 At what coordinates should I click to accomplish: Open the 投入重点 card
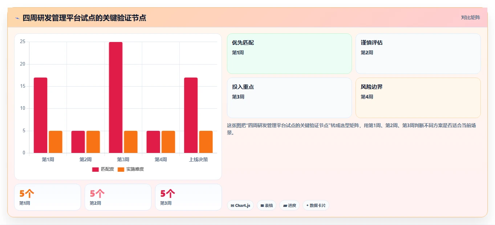click(x=289, y=98)
